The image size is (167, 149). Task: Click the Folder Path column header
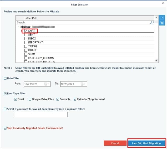(85, 18)
